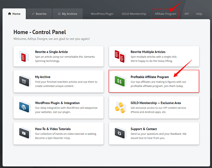The height and width of the screenshot is (168, 212).
Task: Click the gold coins membership icon
Action: [x=120, y=107]
